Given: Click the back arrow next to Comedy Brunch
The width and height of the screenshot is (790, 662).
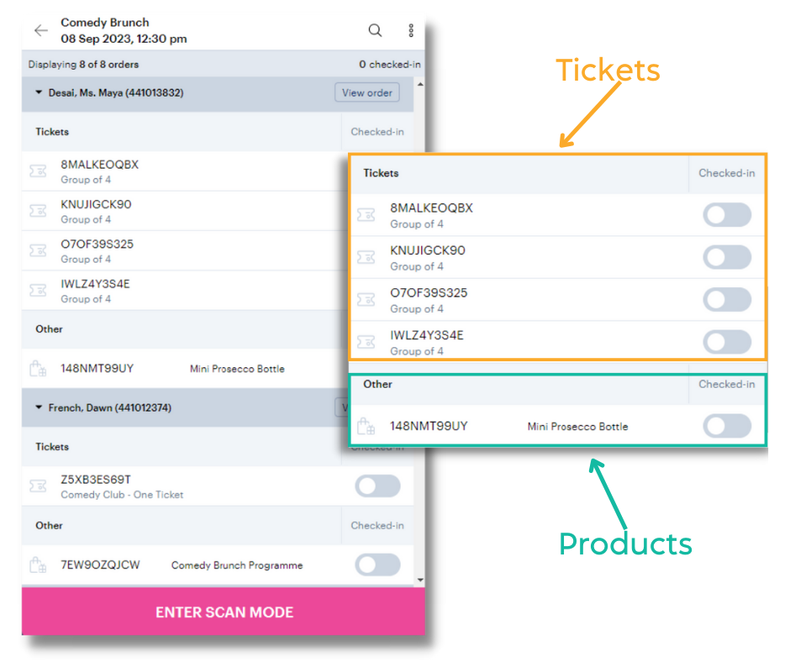Looking at the screenshot, I should [x=40, y=29].
